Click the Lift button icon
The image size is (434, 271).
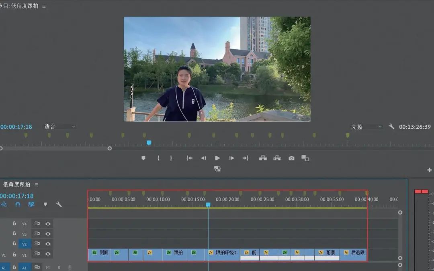pyautogui.click(x=263, y=158)
